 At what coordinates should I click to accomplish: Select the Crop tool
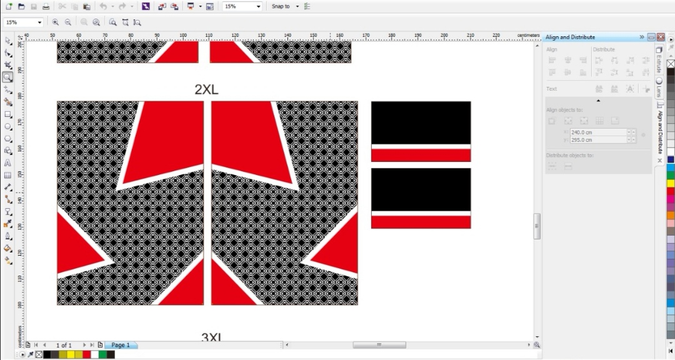click(8, 65)
